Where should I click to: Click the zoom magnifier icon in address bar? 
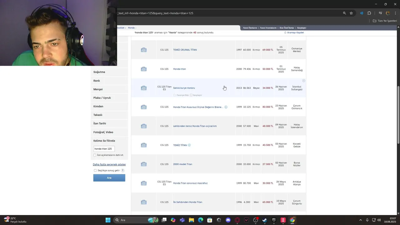[344, 13]
